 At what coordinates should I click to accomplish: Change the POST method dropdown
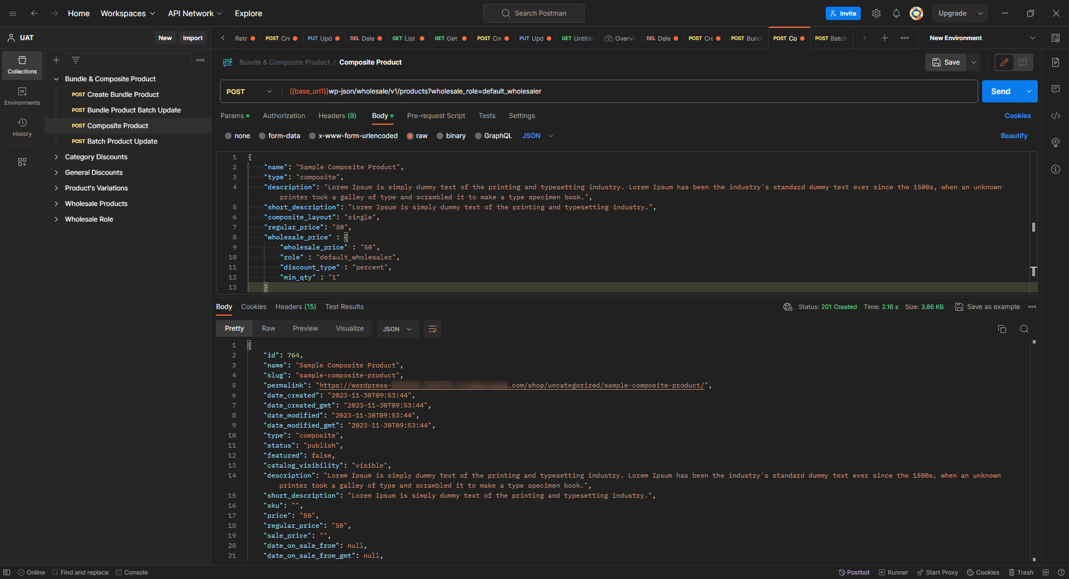tap(250, 91)
